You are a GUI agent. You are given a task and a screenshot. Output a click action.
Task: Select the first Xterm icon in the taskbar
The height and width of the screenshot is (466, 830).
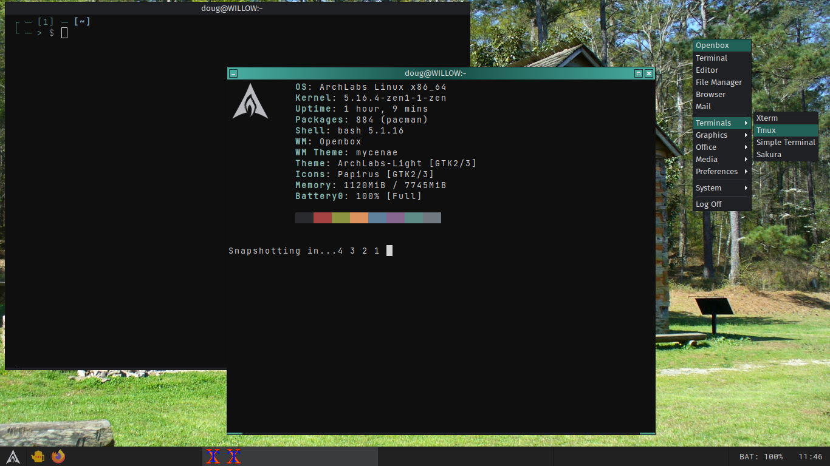tap(213, 456)
